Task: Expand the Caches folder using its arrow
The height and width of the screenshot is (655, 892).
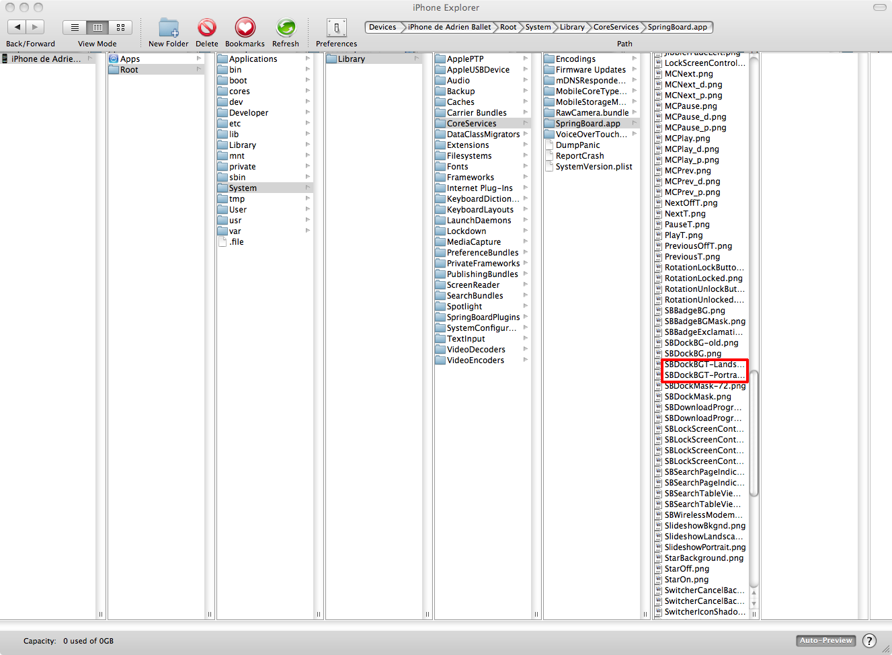Action: pyautogui.click(x=526, y=102)
